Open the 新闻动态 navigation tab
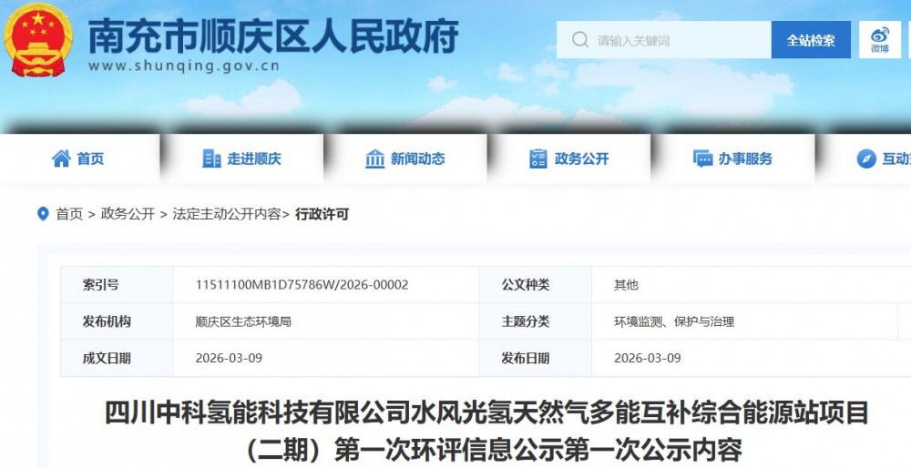This screenshot has height=468, width=911. (417, 158)
